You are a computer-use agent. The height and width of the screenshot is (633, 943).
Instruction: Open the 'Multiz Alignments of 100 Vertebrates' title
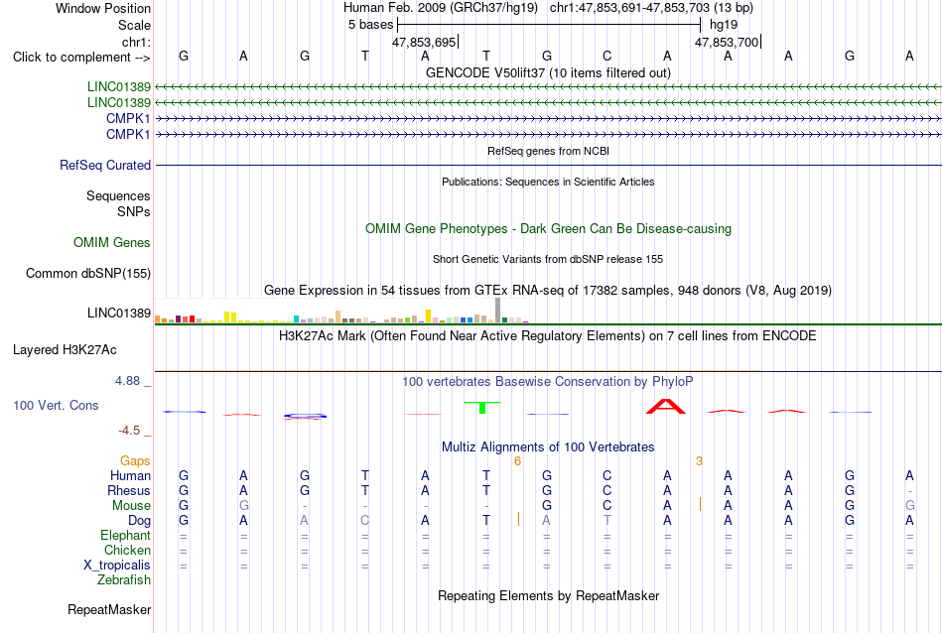point(548,447)
